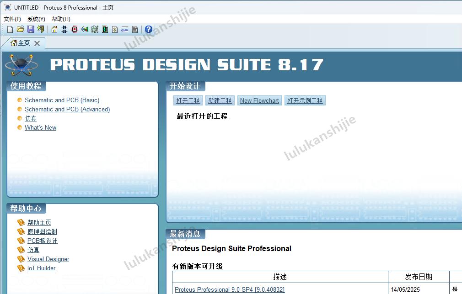462x294 pixels.
Task: Click the 描述 column header
Action: [x=280, y=277]
